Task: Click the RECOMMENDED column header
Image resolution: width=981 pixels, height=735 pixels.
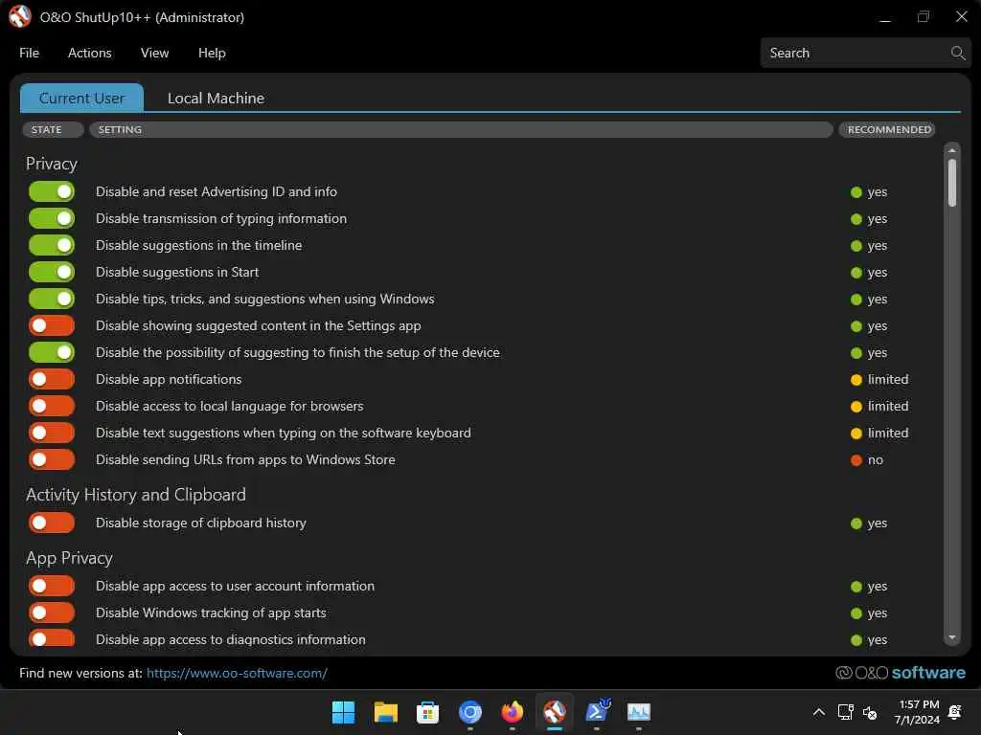Action: 887,129
